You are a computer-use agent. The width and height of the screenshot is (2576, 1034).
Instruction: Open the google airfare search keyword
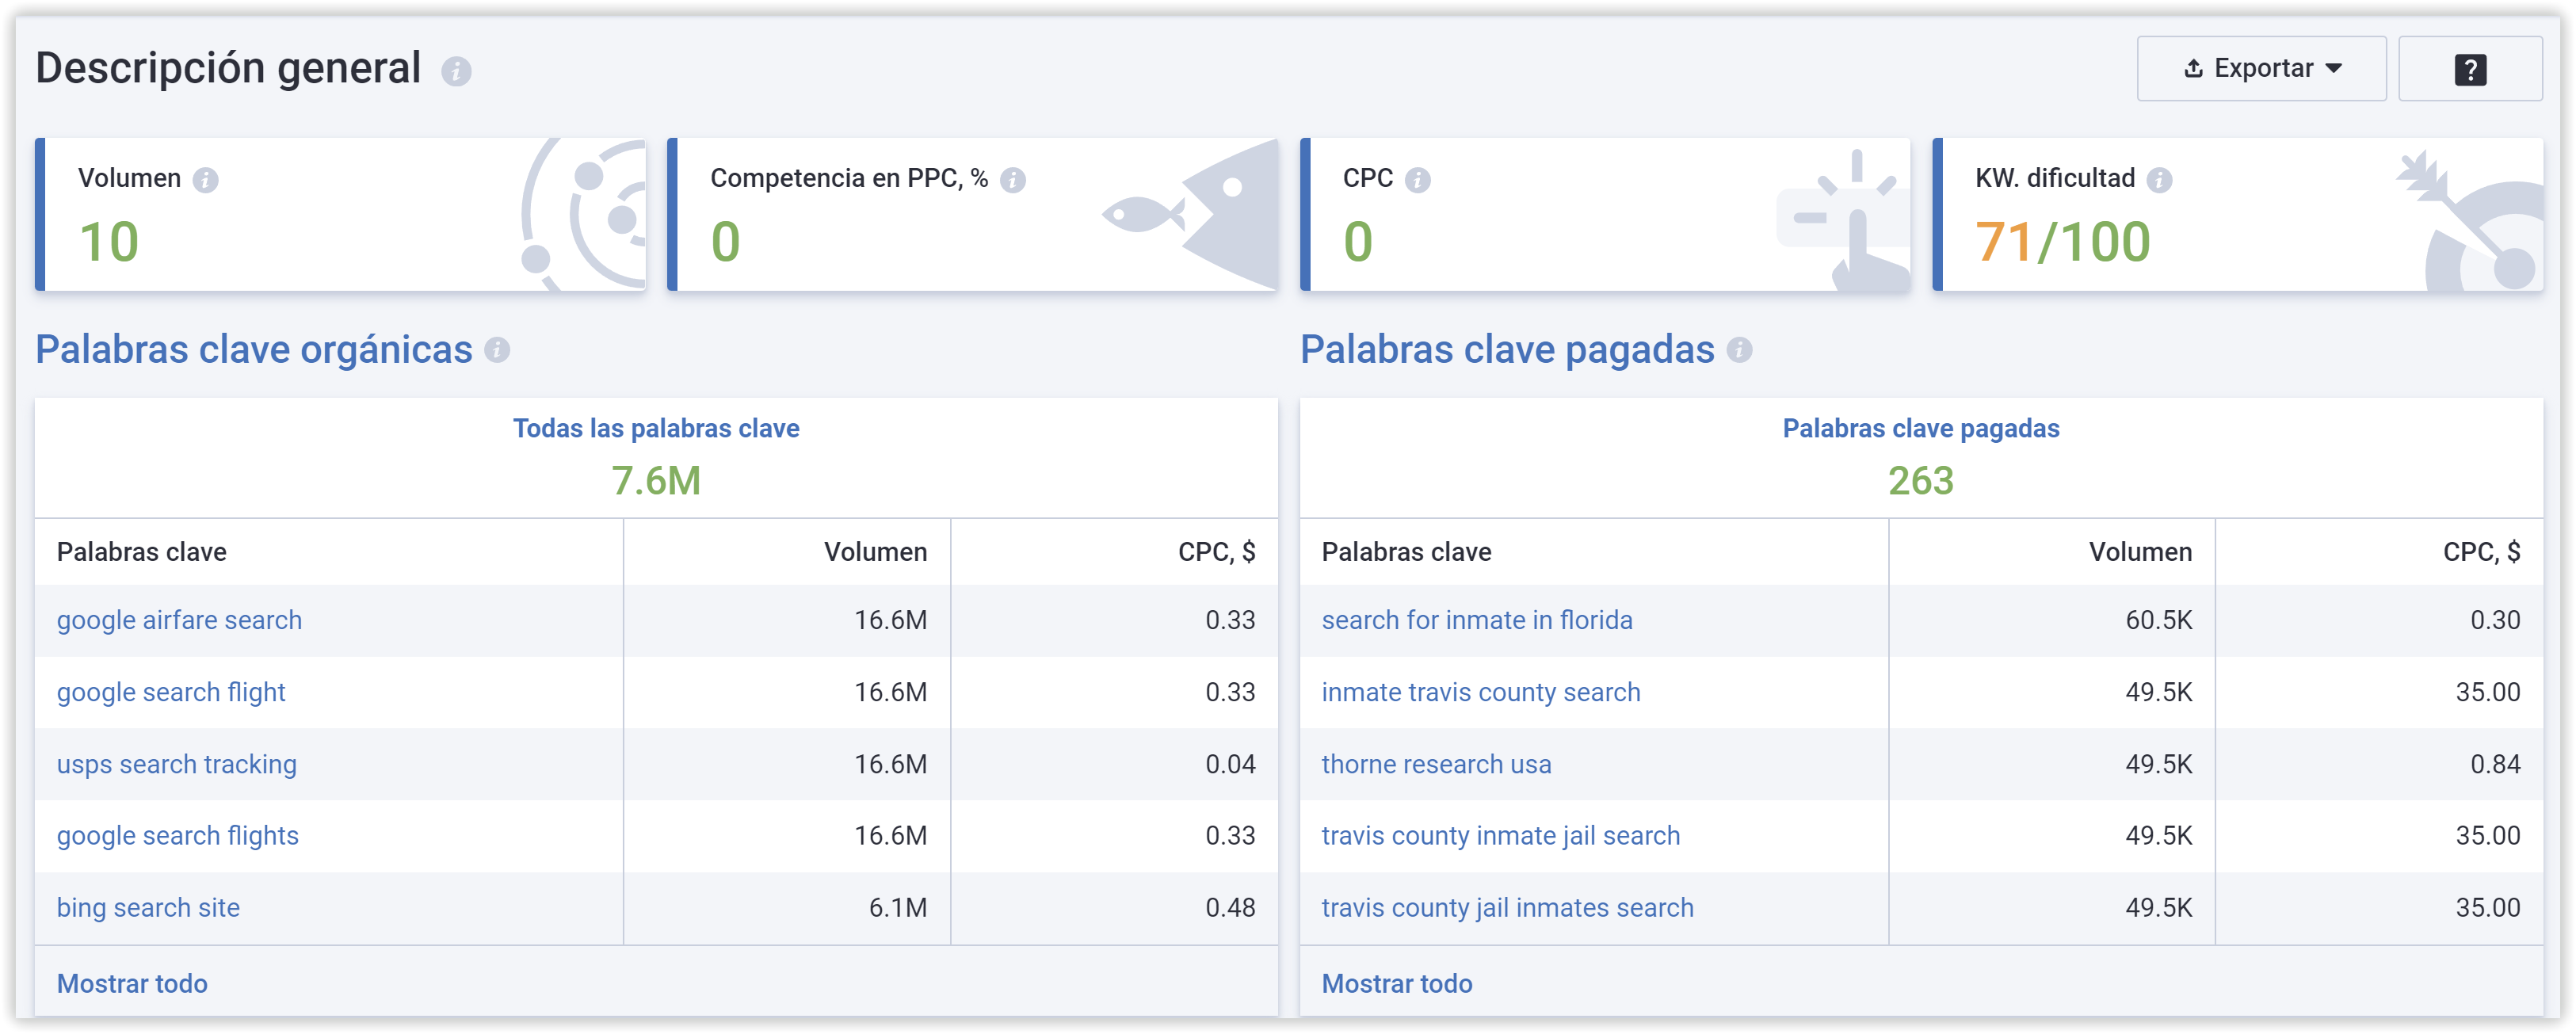180,620
